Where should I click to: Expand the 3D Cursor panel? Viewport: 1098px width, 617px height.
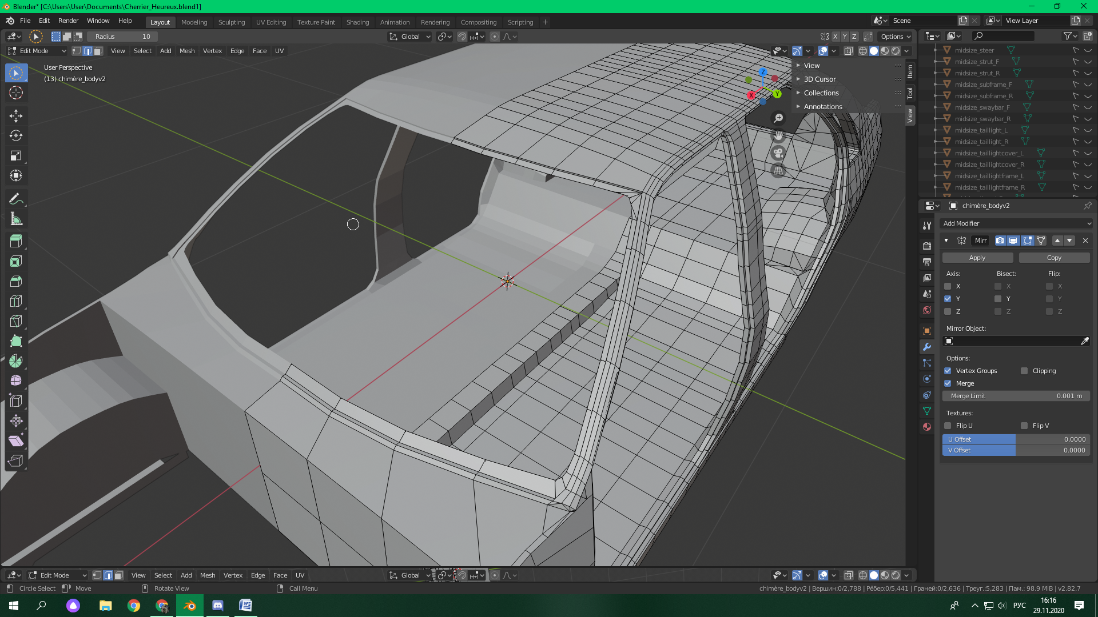(819, 79)
